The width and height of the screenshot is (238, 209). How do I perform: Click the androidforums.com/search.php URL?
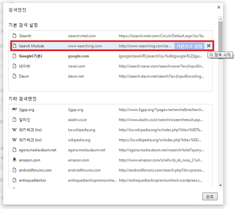161,170
